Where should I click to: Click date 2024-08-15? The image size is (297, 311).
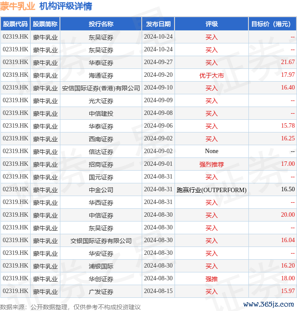tap(158, 291)
